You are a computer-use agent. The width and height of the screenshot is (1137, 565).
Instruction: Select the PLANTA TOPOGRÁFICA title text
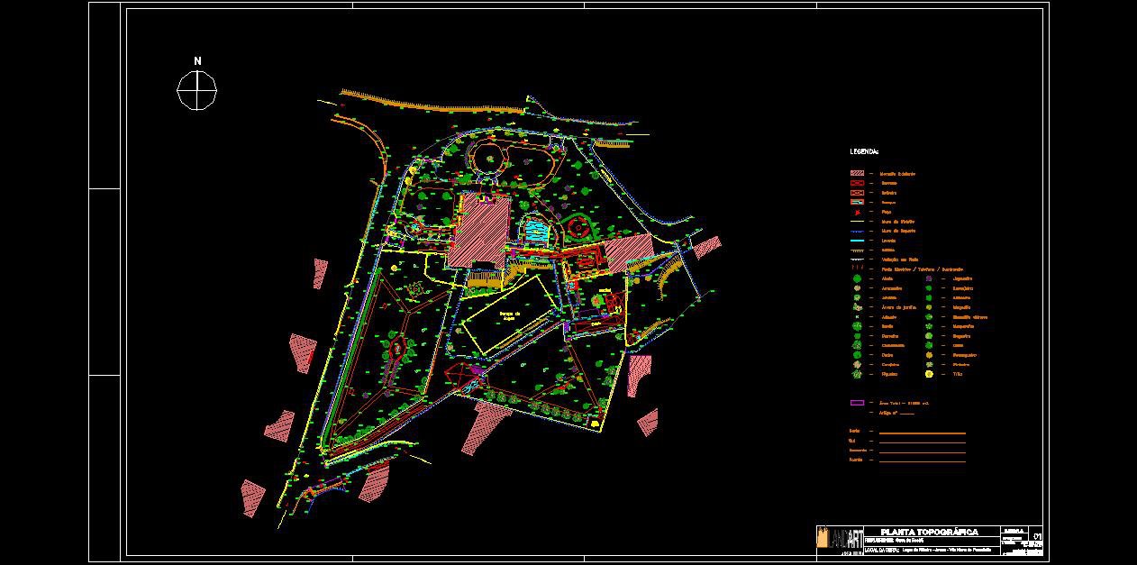click(x=929, y=532)
